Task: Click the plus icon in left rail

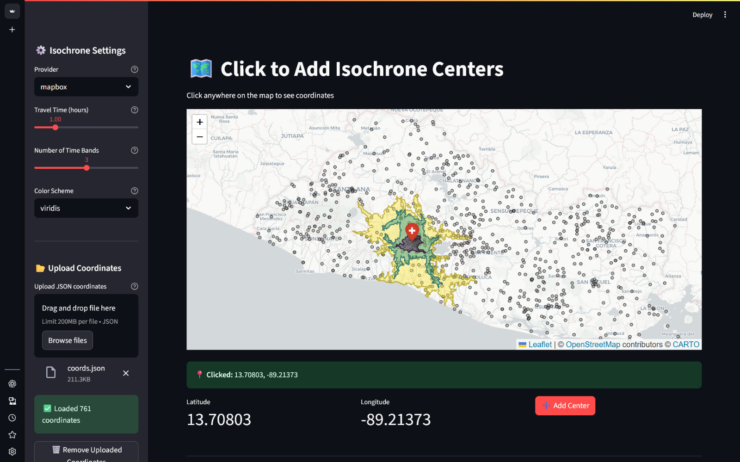Action: (12, 30)
